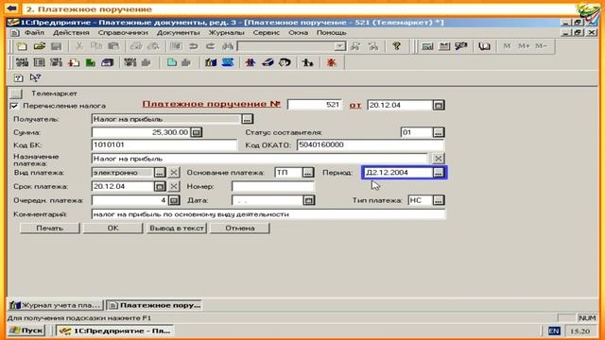Click the Комментарий input field
The image size is (605, 340).
pos(268,214)
